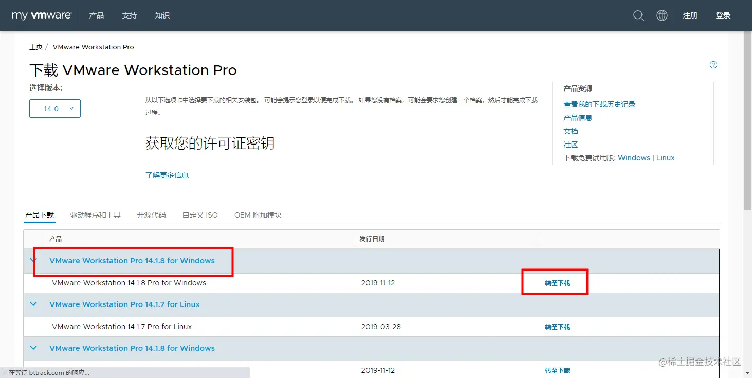Select VMware Workstation 14.1.7 Pro for Linux row text
This screenshot has height=378, width=752.
tap(122, 327)
